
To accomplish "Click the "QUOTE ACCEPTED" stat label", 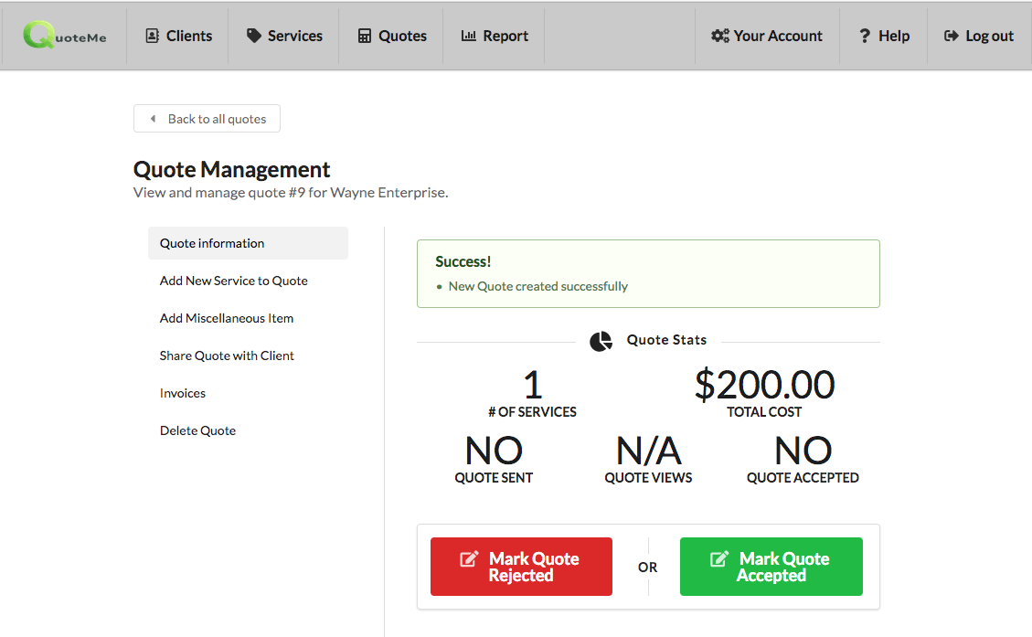I will click(803, 478).
